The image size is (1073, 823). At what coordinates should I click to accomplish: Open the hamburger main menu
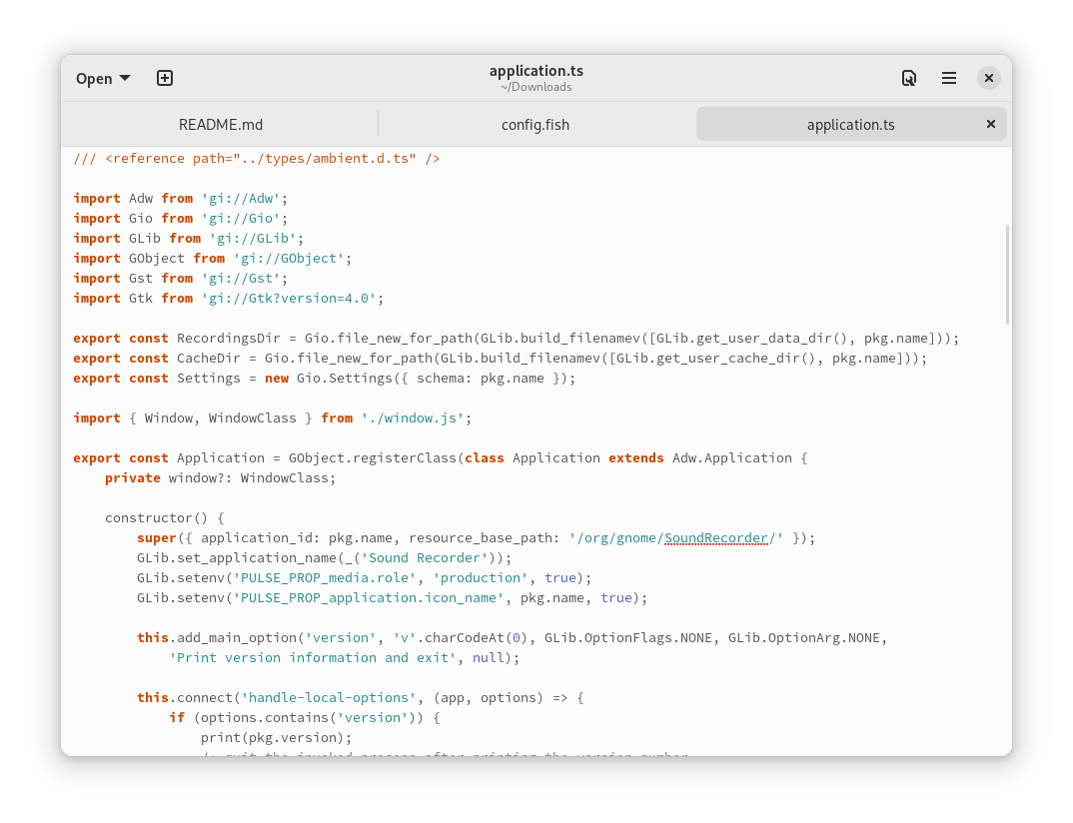pos(949,78)
